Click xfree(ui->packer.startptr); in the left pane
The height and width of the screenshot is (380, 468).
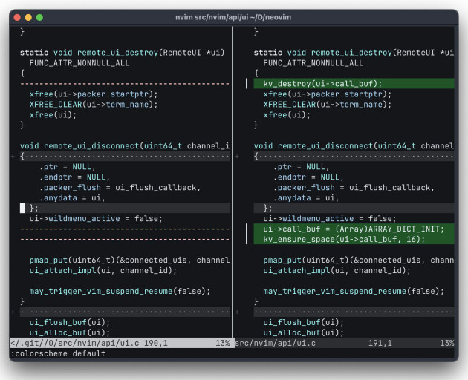(x=94, y=94)
